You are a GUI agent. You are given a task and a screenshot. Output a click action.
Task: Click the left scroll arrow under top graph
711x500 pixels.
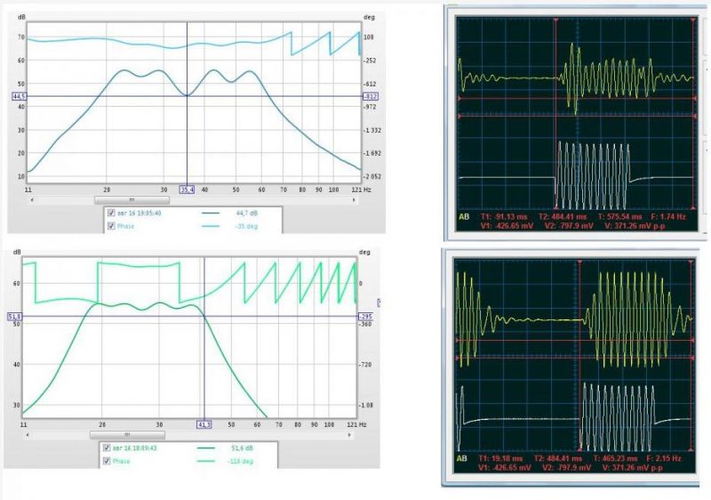click(x=32, y=199)
